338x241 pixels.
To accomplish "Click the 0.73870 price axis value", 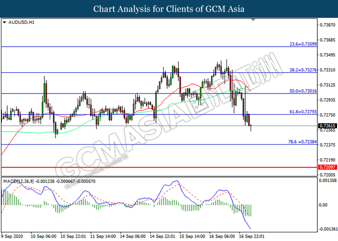I will pyautogui.click(x=327, y=25).
